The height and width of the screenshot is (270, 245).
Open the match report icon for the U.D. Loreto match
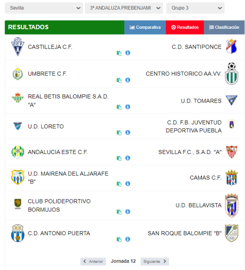[119, 133]
